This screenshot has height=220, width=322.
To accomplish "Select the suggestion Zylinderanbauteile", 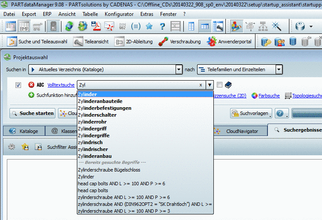I will [x=145, y=101].
